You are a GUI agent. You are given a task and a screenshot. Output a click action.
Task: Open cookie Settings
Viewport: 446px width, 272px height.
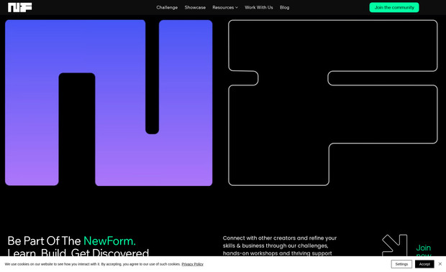401,264
